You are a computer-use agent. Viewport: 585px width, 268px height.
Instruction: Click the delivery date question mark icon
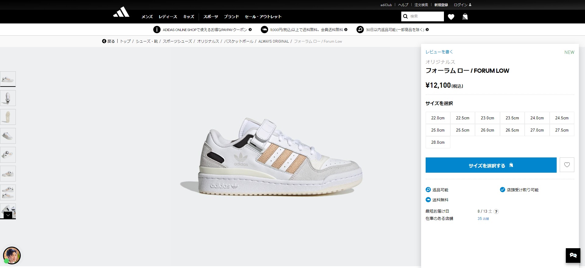[496, 211]
